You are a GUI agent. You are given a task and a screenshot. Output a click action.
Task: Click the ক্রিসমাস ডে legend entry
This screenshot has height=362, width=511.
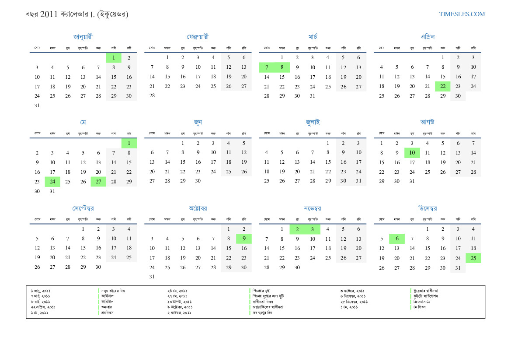[422, 302]
